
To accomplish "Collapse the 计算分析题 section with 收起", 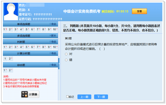I will coord(53,53).
